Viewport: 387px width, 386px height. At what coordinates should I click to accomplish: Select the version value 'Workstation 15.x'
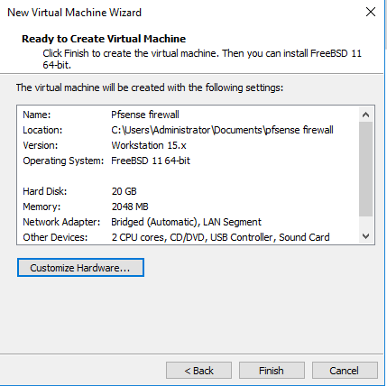[x=149, y=145]
